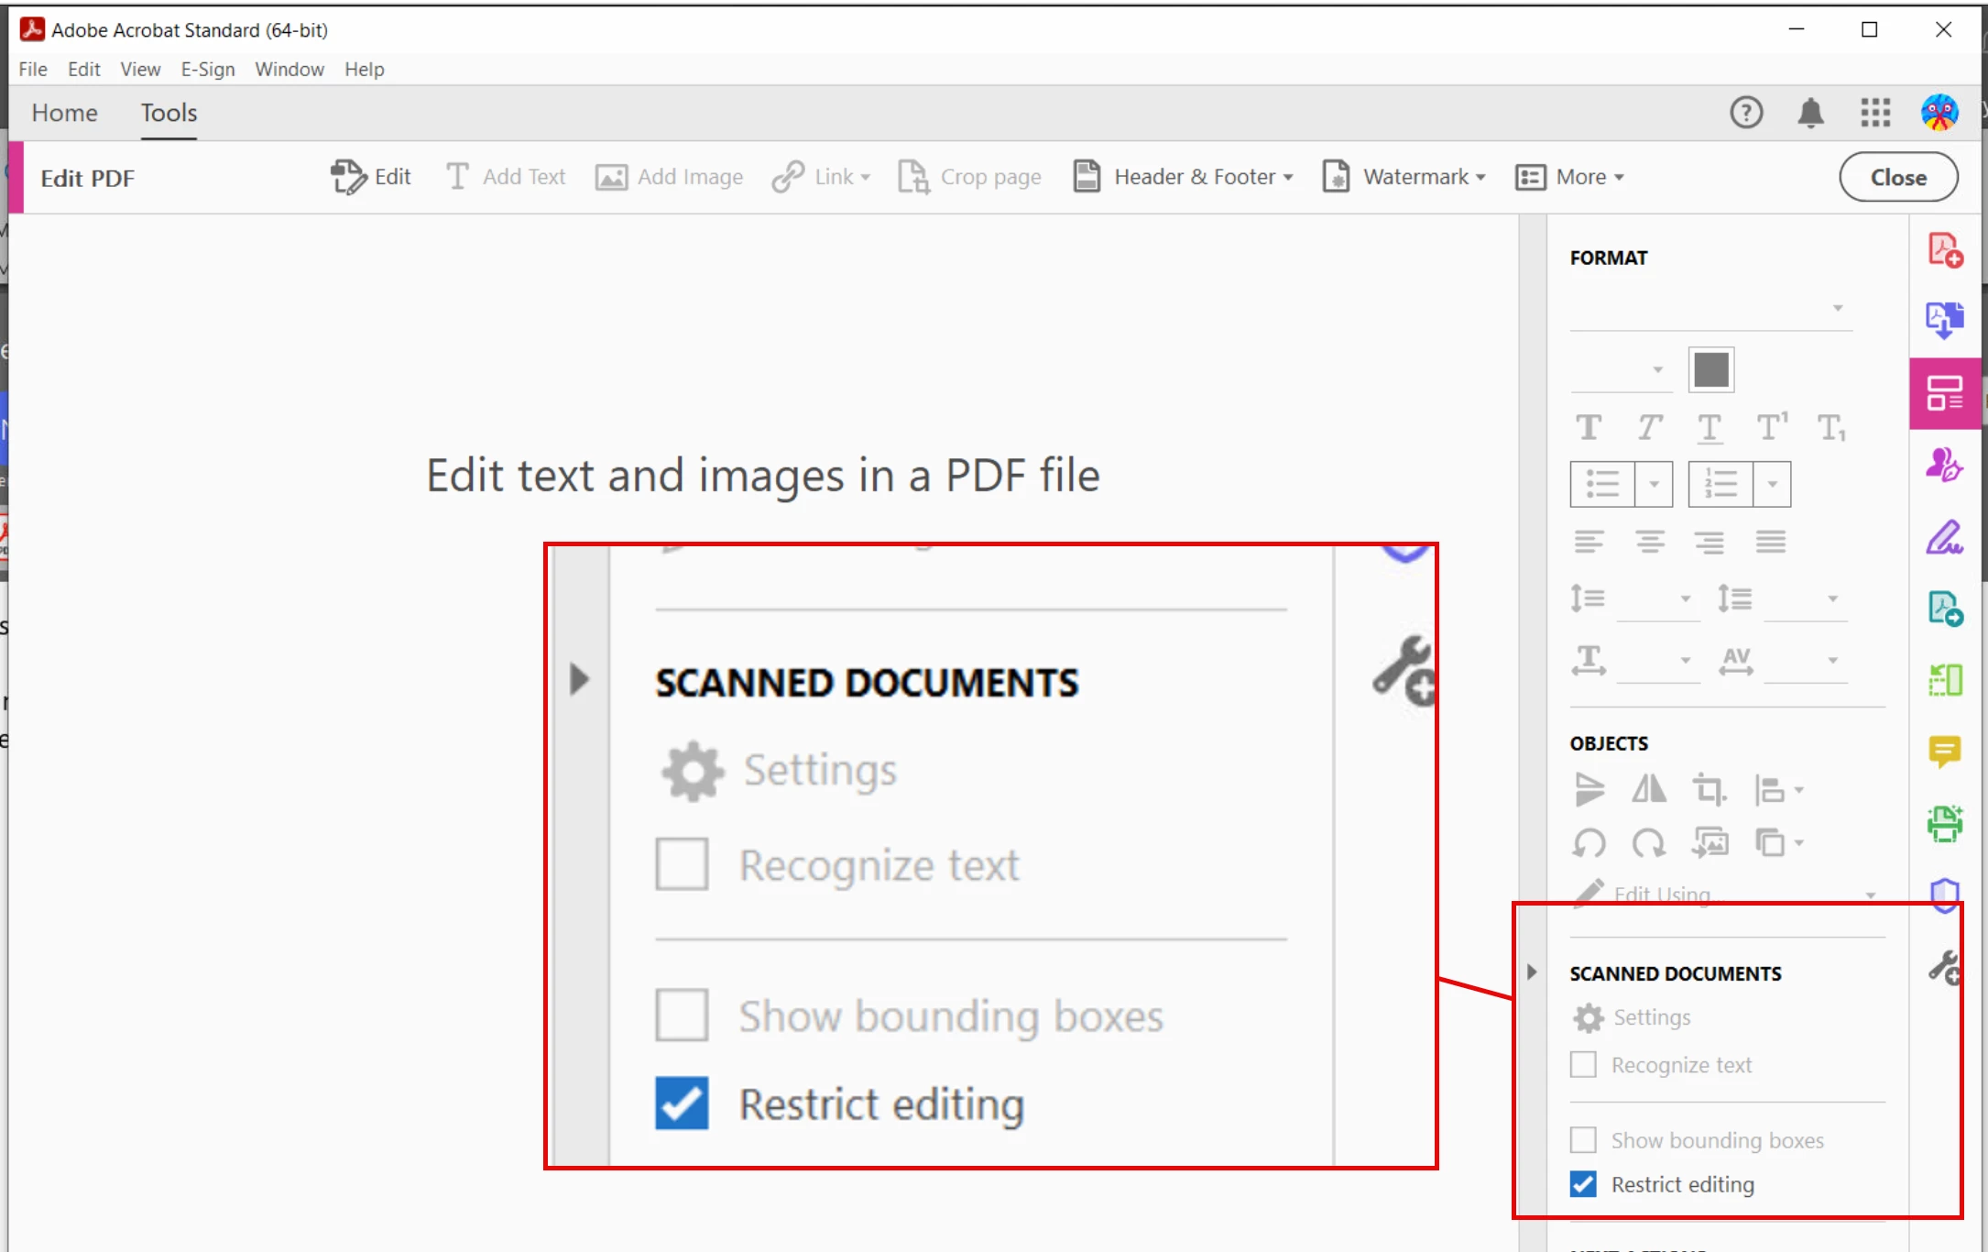Collapse the right panel with arrow
The image size is (1988, 1252).
1532,972
